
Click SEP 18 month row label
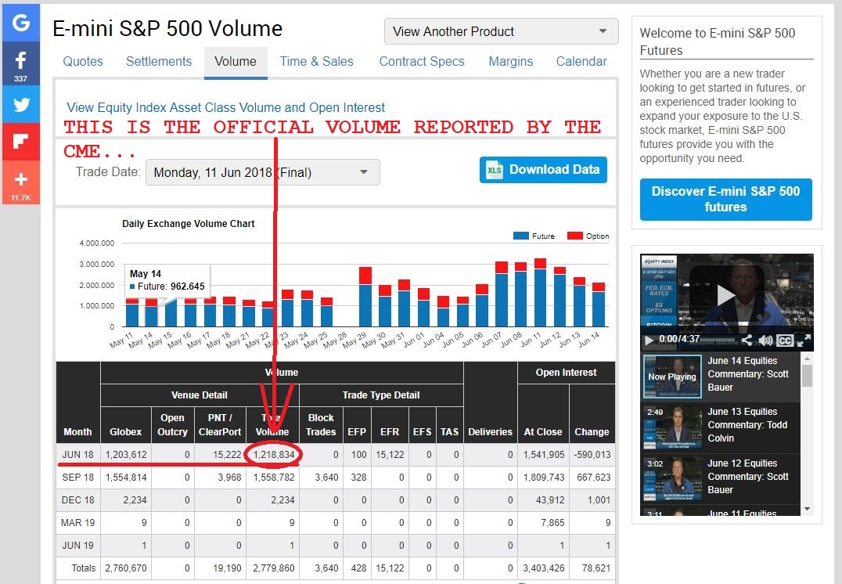coord(78,477)
